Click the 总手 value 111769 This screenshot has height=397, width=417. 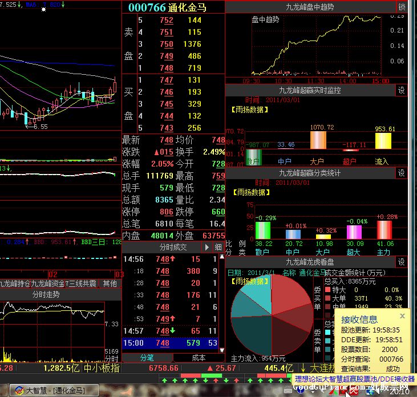160,176
